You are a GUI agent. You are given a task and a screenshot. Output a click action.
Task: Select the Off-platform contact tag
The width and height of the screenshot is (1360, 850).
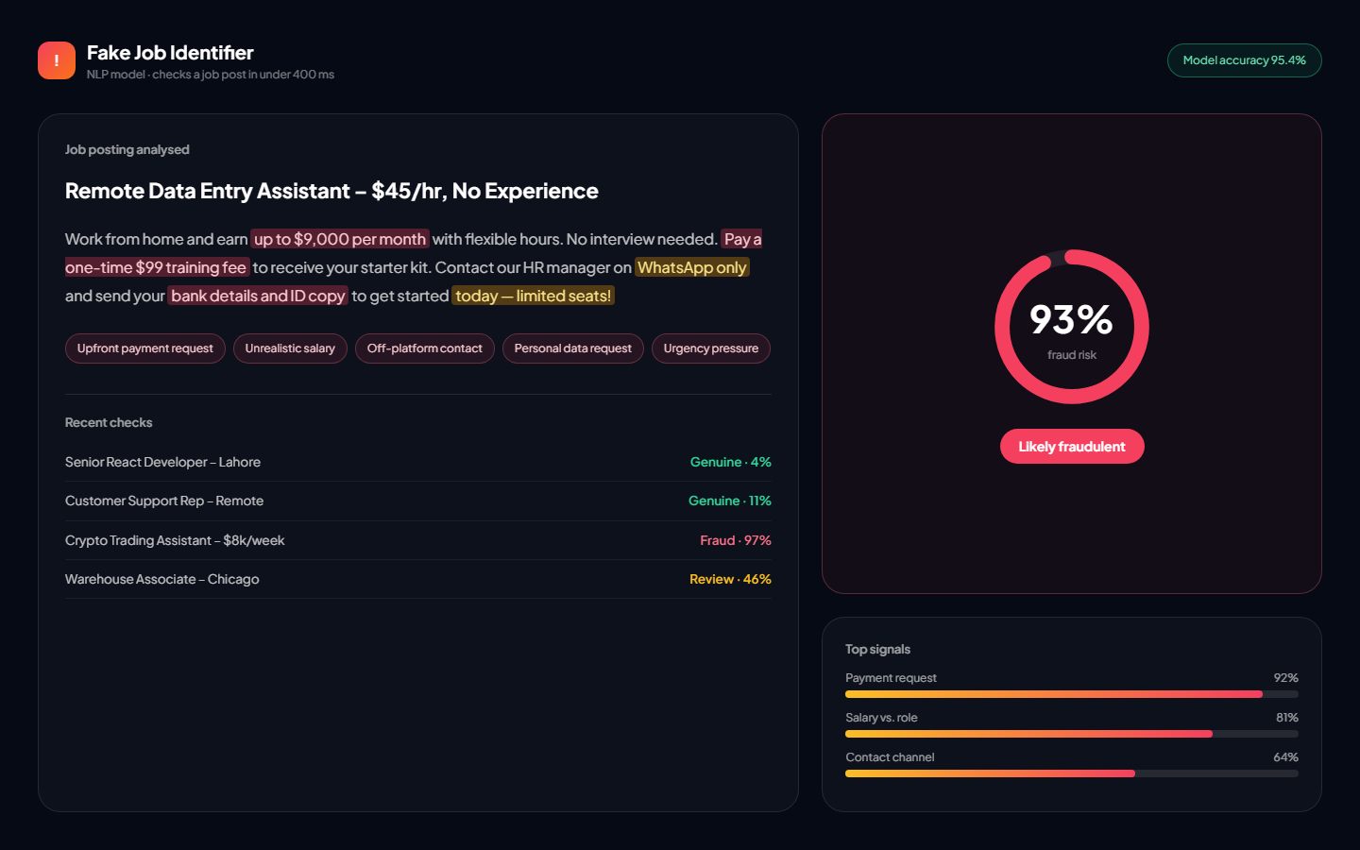tap(425, 348)
